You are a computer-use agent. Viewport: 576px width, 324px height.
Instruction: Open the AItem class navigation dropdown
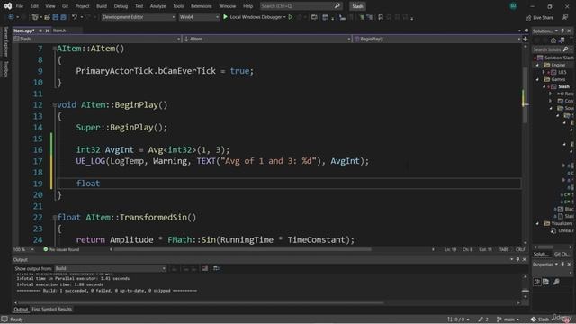point(267,39)
